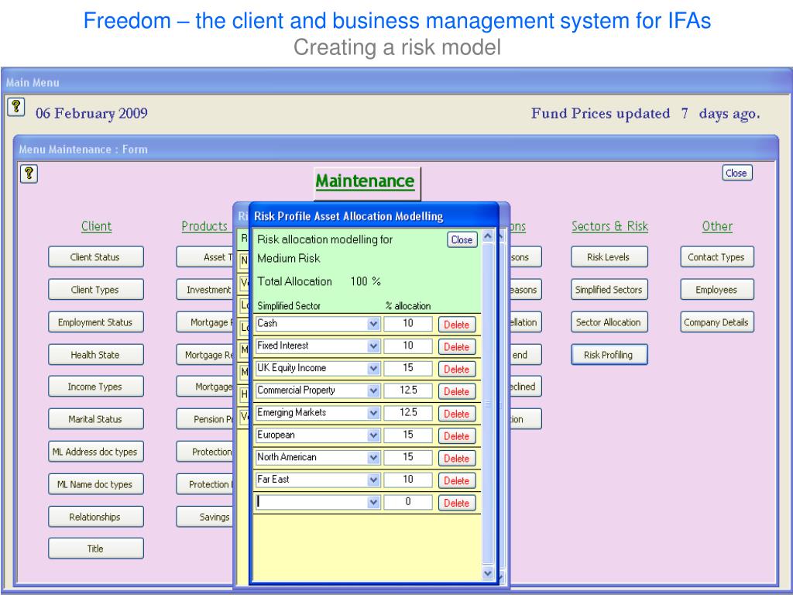This screenshot has height=595, width=793.
Task: Click the empty row's 0 allocation field
Action: pos(408,502)
